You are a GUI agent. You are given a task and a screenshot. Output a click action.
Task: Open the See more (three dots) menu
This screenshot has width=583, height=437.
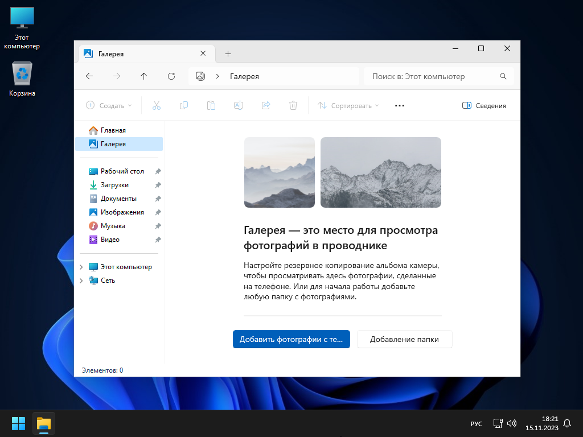399,105
